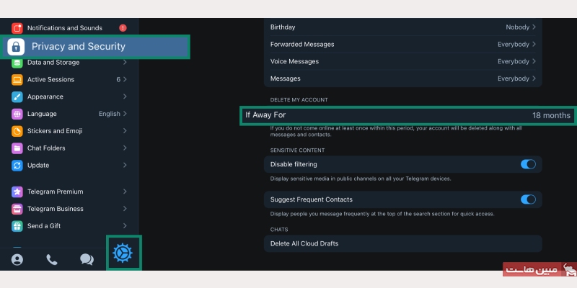Open Calls tab phone icon
The height and width of the screenshot is (288, 577).
[x=52, y=260]
